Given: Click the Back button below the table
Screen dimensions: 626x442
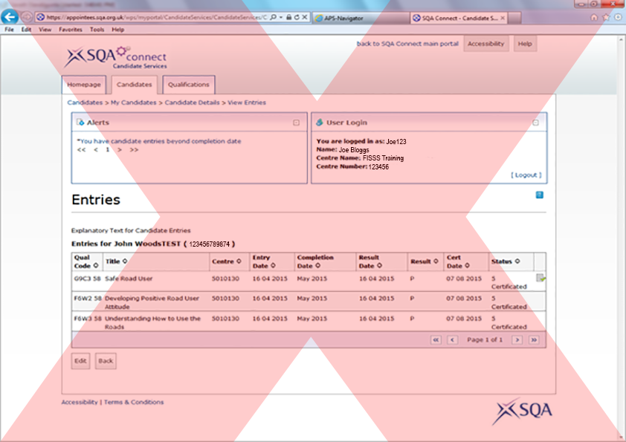Looking at the screenshot, I should tap(106, 360).
